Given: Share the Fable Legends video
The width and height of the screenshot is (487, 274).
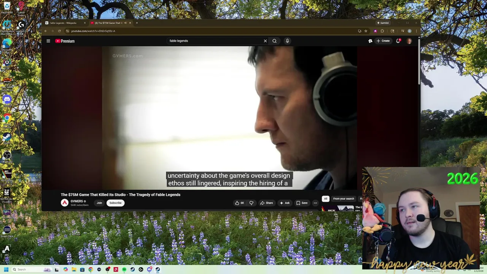Looking at the screenshot, I should (266, 203).
